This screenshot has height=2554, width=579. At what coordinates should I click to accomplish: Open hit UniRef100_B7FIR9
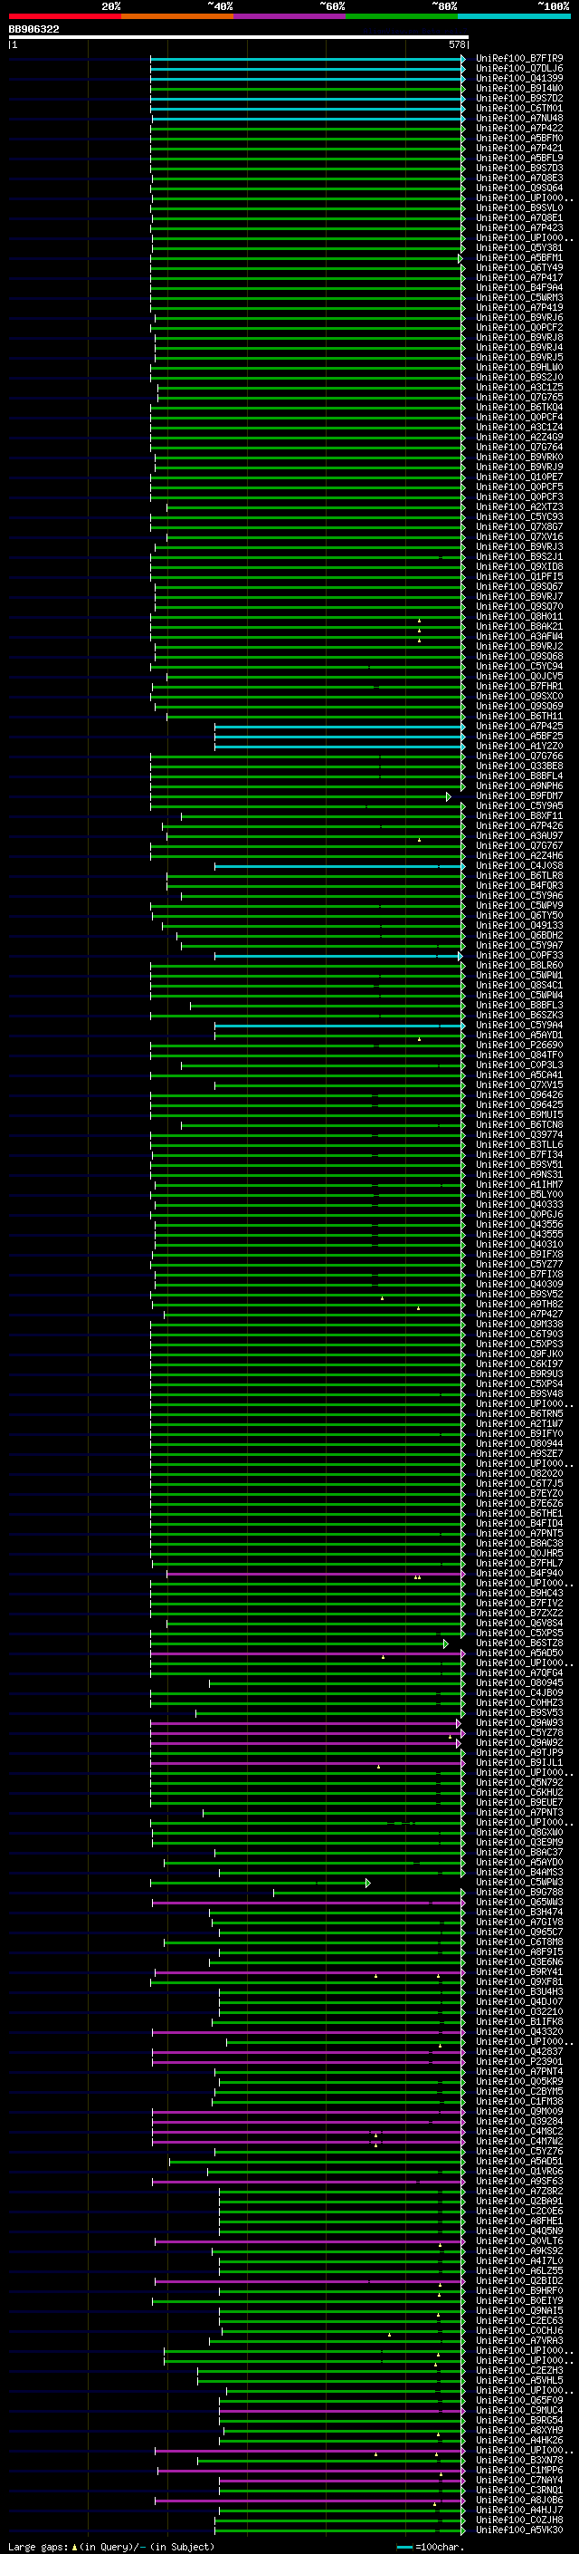[518, 59]
